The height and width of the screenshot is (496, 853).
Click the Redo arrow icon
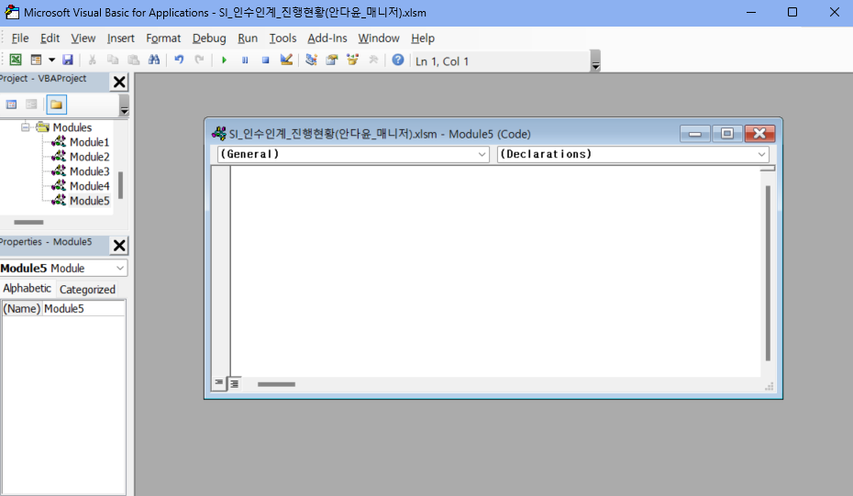coord(200,60)
